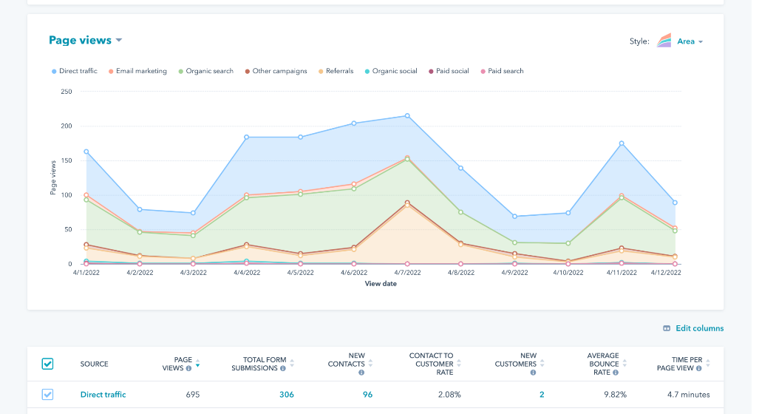Image resolution: width=776 pixels, height=414 pixels.
Task: Sort by Contact to Customer Rate column
Action: coord(459,364)
